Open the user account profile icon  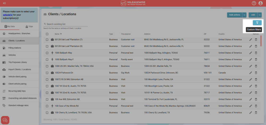(260, 3)
